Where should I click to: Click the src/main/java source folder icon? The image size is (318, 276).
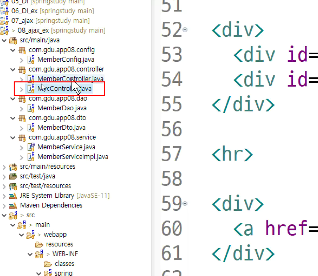coord(13,40)
